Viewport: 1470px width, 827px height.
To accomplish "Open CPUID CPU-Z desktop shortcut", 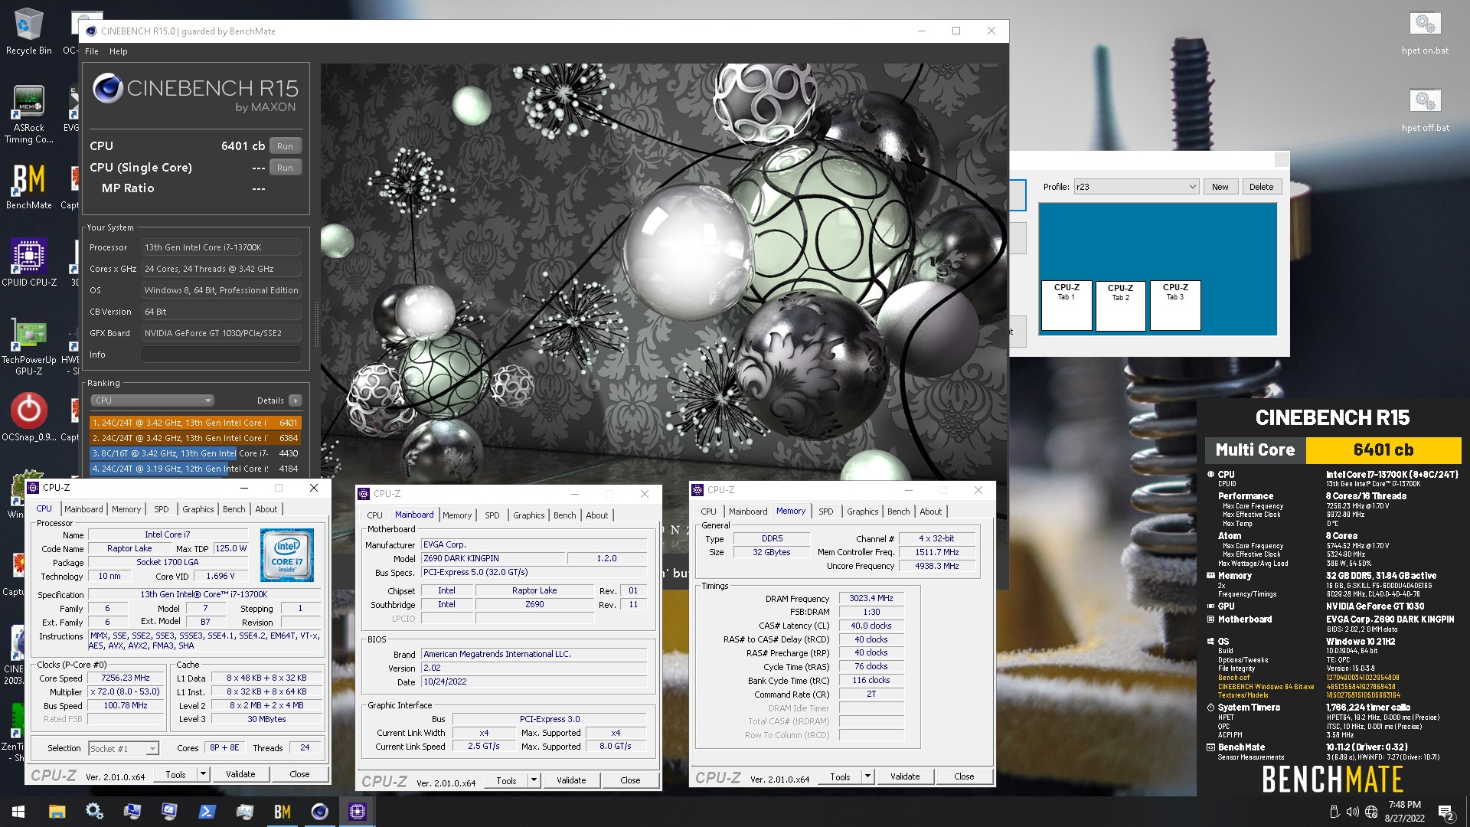I will pos(28,263).
